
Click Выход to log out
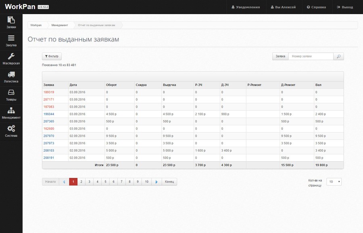pos(345,7)
